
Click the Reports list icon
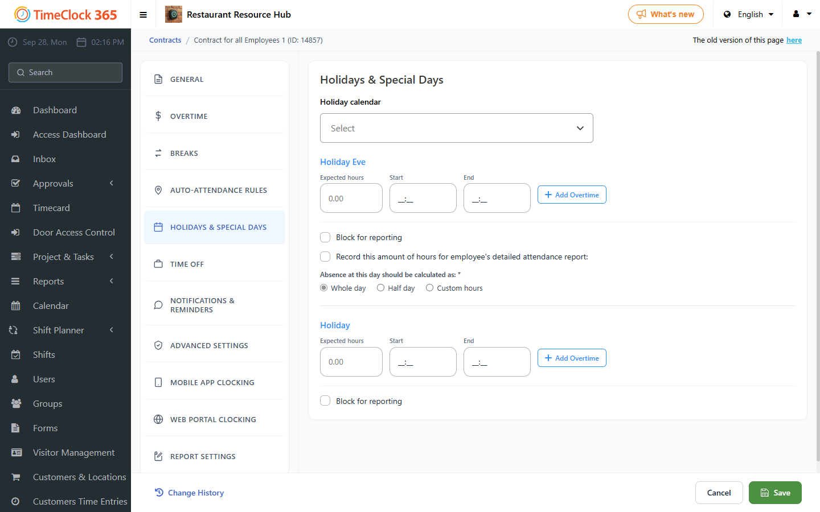coord(16,282)
